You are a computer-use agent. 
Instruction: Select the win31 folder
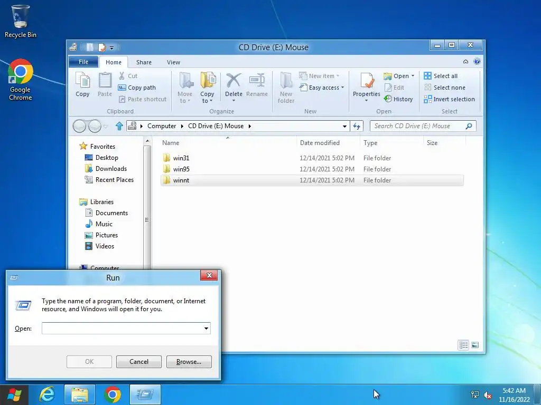point(312,158)
